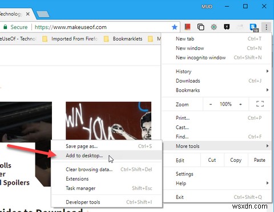The height and width of the screenshot is (212, 274).
Task: Click the blue S extension with badge
Action: (254, 28)
